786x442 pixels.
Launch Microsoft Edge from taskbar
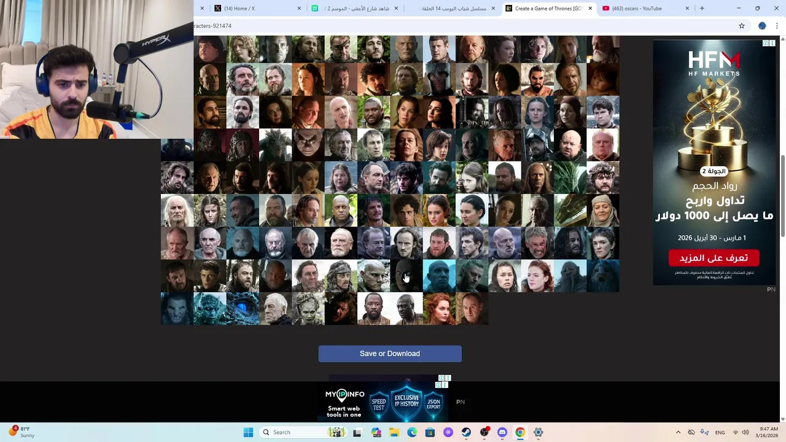click(x=412, y=432)
